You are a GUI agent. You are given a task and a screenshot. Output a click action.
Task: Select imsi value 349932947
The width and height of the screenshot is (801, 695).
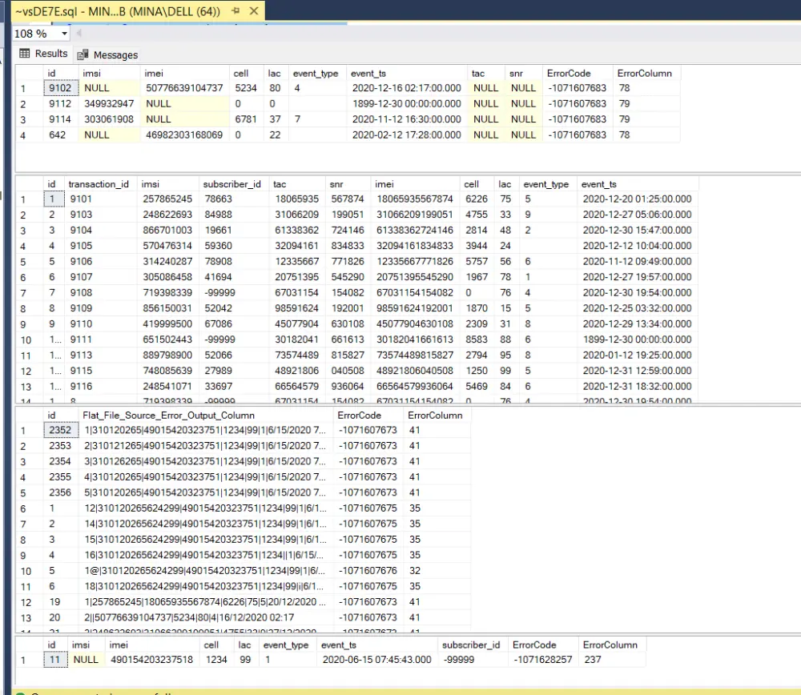109,103
